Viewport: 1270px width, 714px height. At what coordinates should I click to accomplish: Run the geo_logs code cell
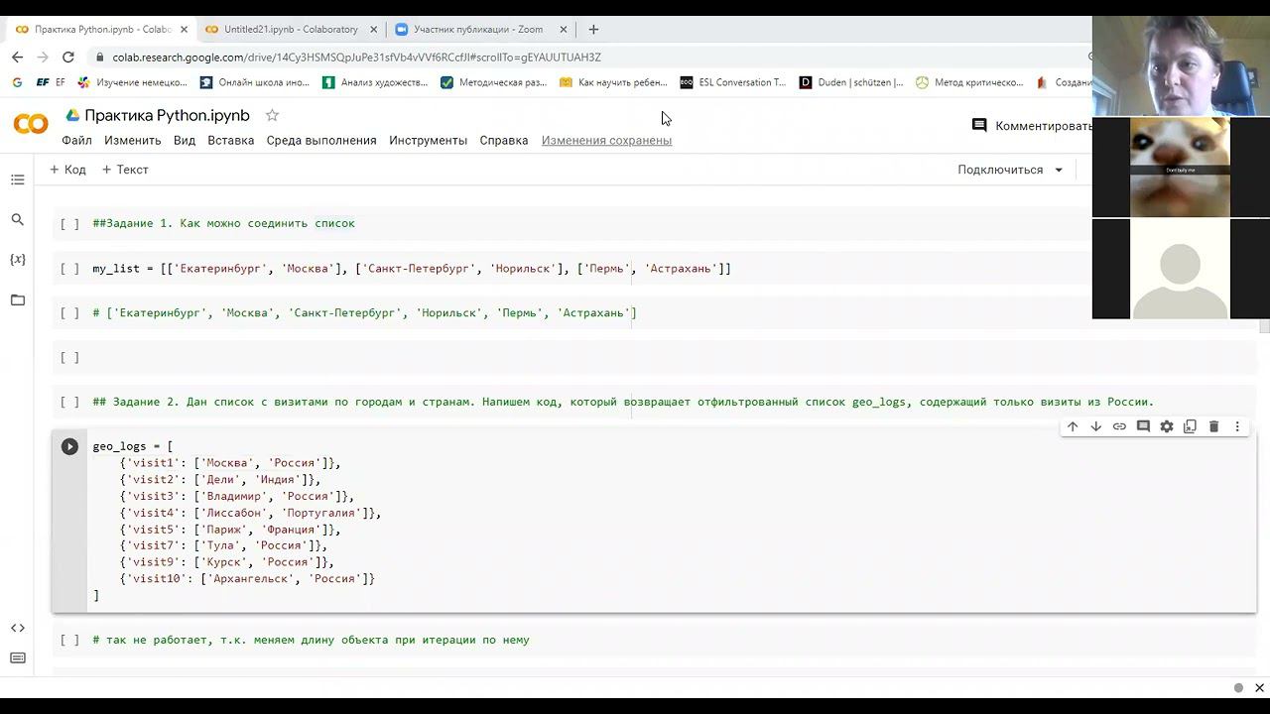(69, 446)
